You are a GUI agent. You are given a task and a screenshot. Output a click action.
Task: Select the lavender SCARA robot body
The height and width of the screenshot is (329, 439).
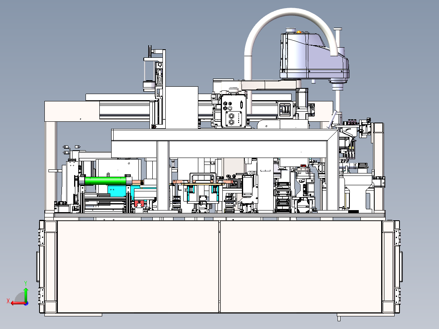coord(314,56)
